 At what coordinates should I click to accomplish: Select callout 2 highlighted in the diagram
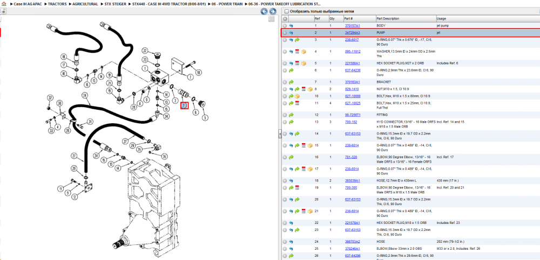(184, 106)
